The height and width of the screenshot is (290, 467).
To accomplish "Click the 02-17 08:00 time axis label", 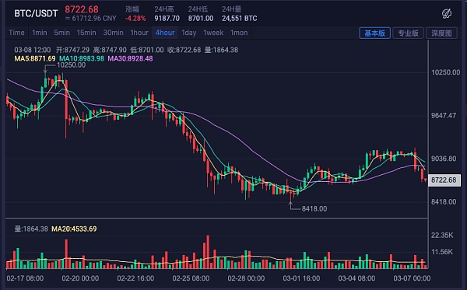I will pyautogui.click(x=25, y=278).
